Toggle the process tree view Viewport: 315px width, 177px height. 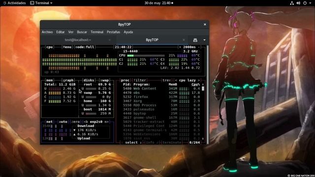[166, 80]
